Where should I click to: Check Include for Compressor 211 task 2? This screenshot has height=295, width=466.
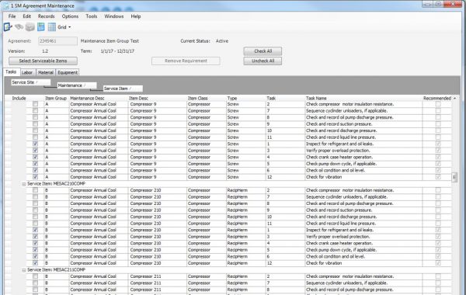(36, 276)
